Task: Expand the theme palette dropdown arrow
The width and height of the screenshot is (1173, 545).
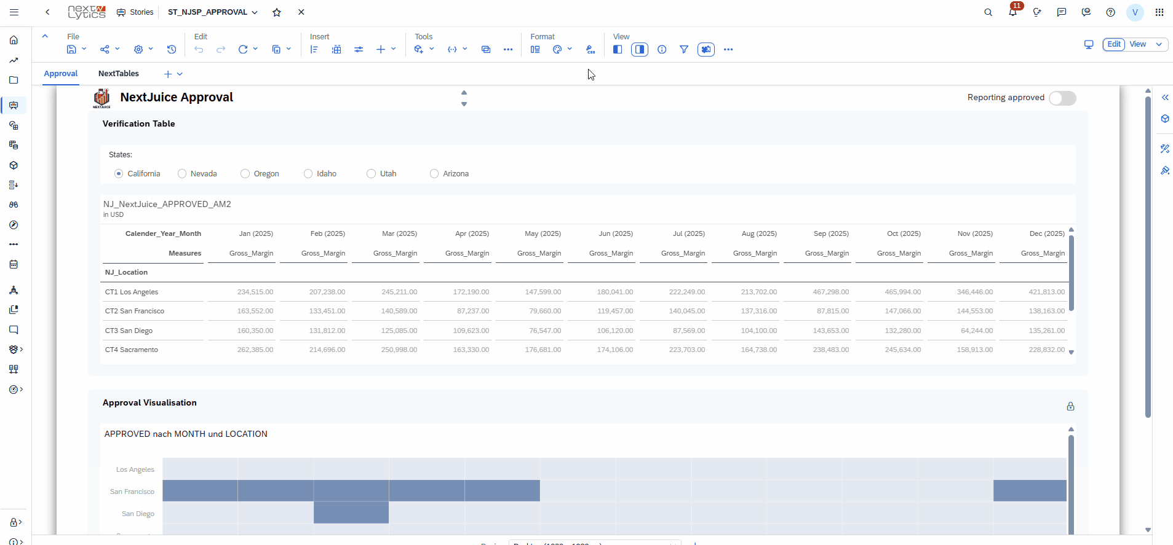Action: pos(570,49)
